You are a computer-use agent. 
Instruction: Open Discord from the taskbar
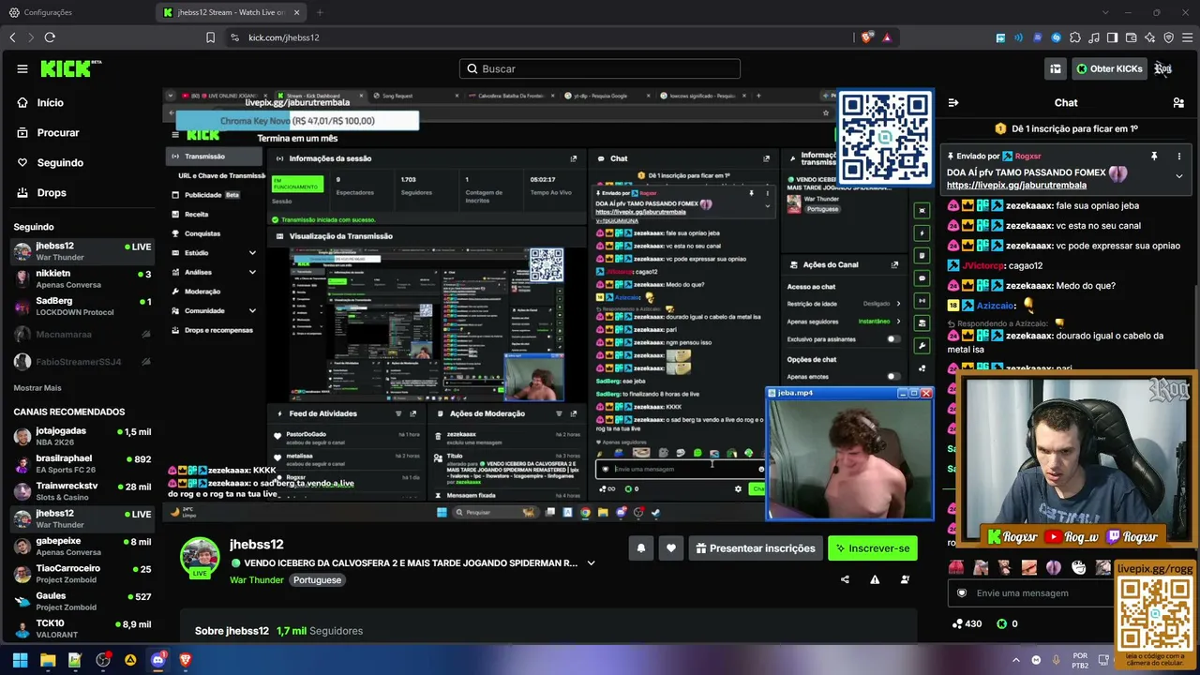pos(157,660)
